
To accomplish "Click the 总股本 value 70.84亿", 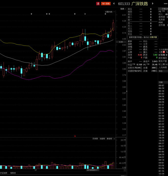I will click(x=138, y=68).
